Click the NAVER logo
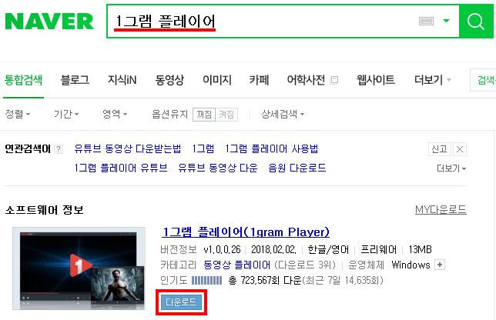 click(49, 22)
